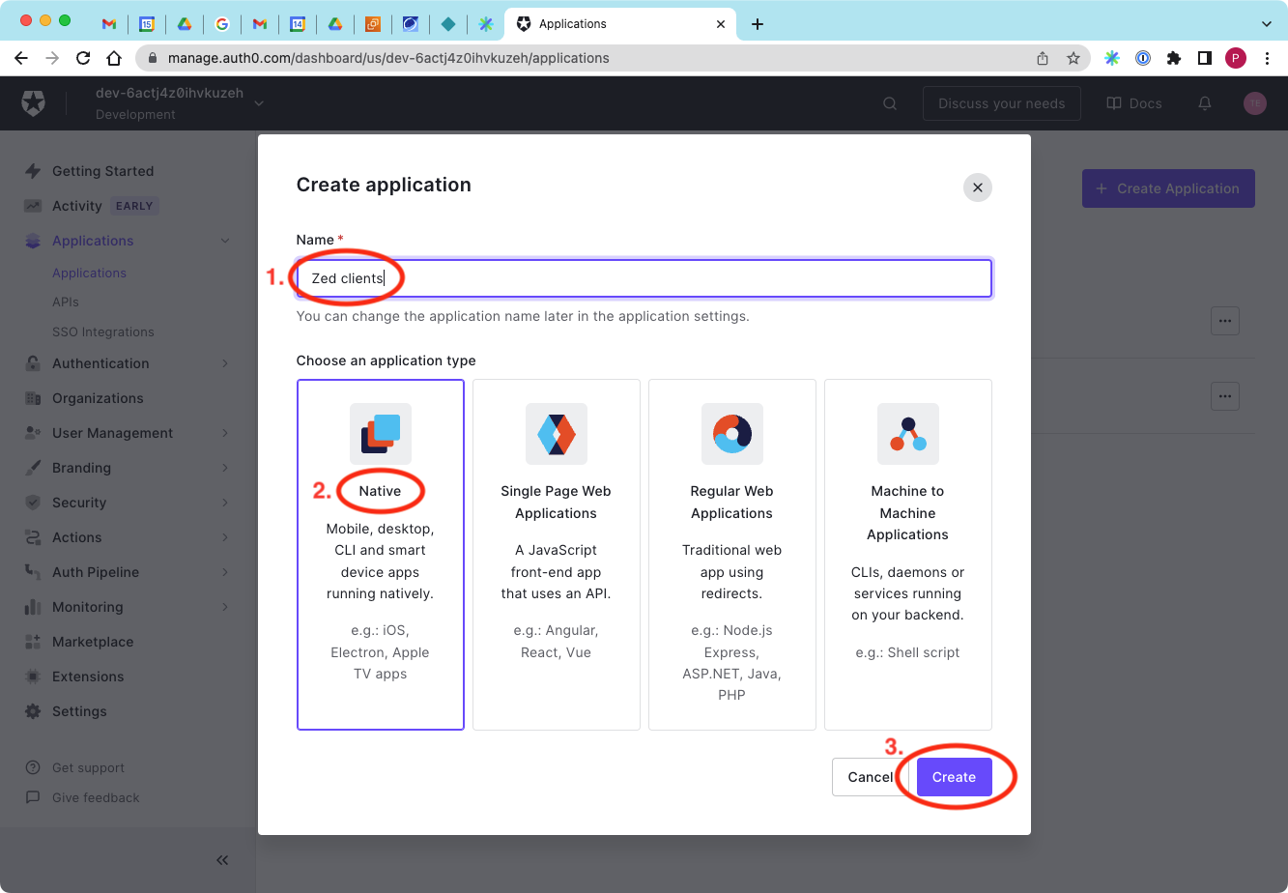The width and height of the screenshot is (1288, 893).
Task: Click the Create Application button behind dialog
Action: coord(1168,188)
